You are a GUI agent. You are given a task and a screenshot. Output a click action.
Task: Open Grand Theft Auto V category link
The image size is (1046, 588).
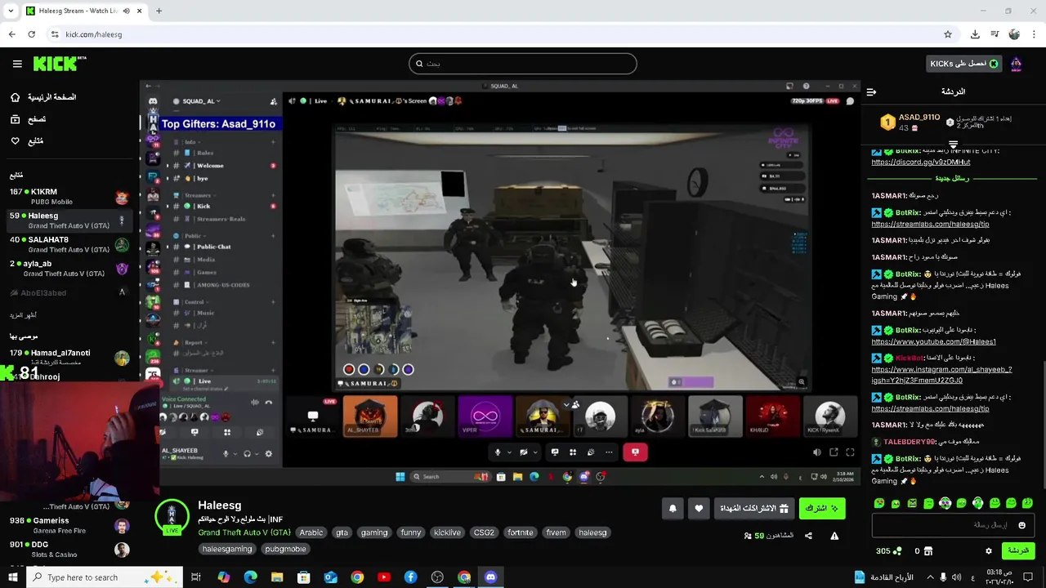tap(244, 532)
